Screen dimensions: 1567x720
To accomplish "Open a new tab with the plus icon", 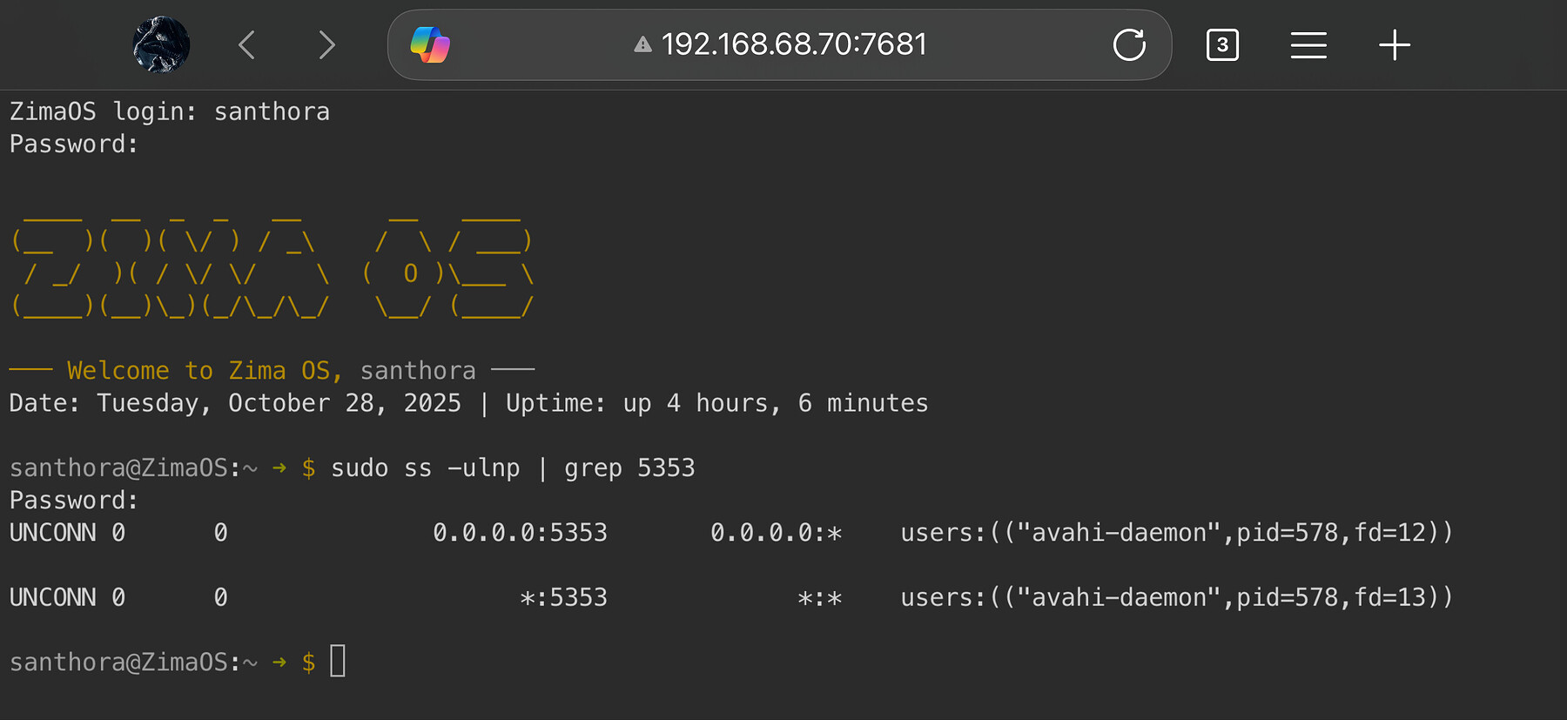I will tap(1394, 44).
